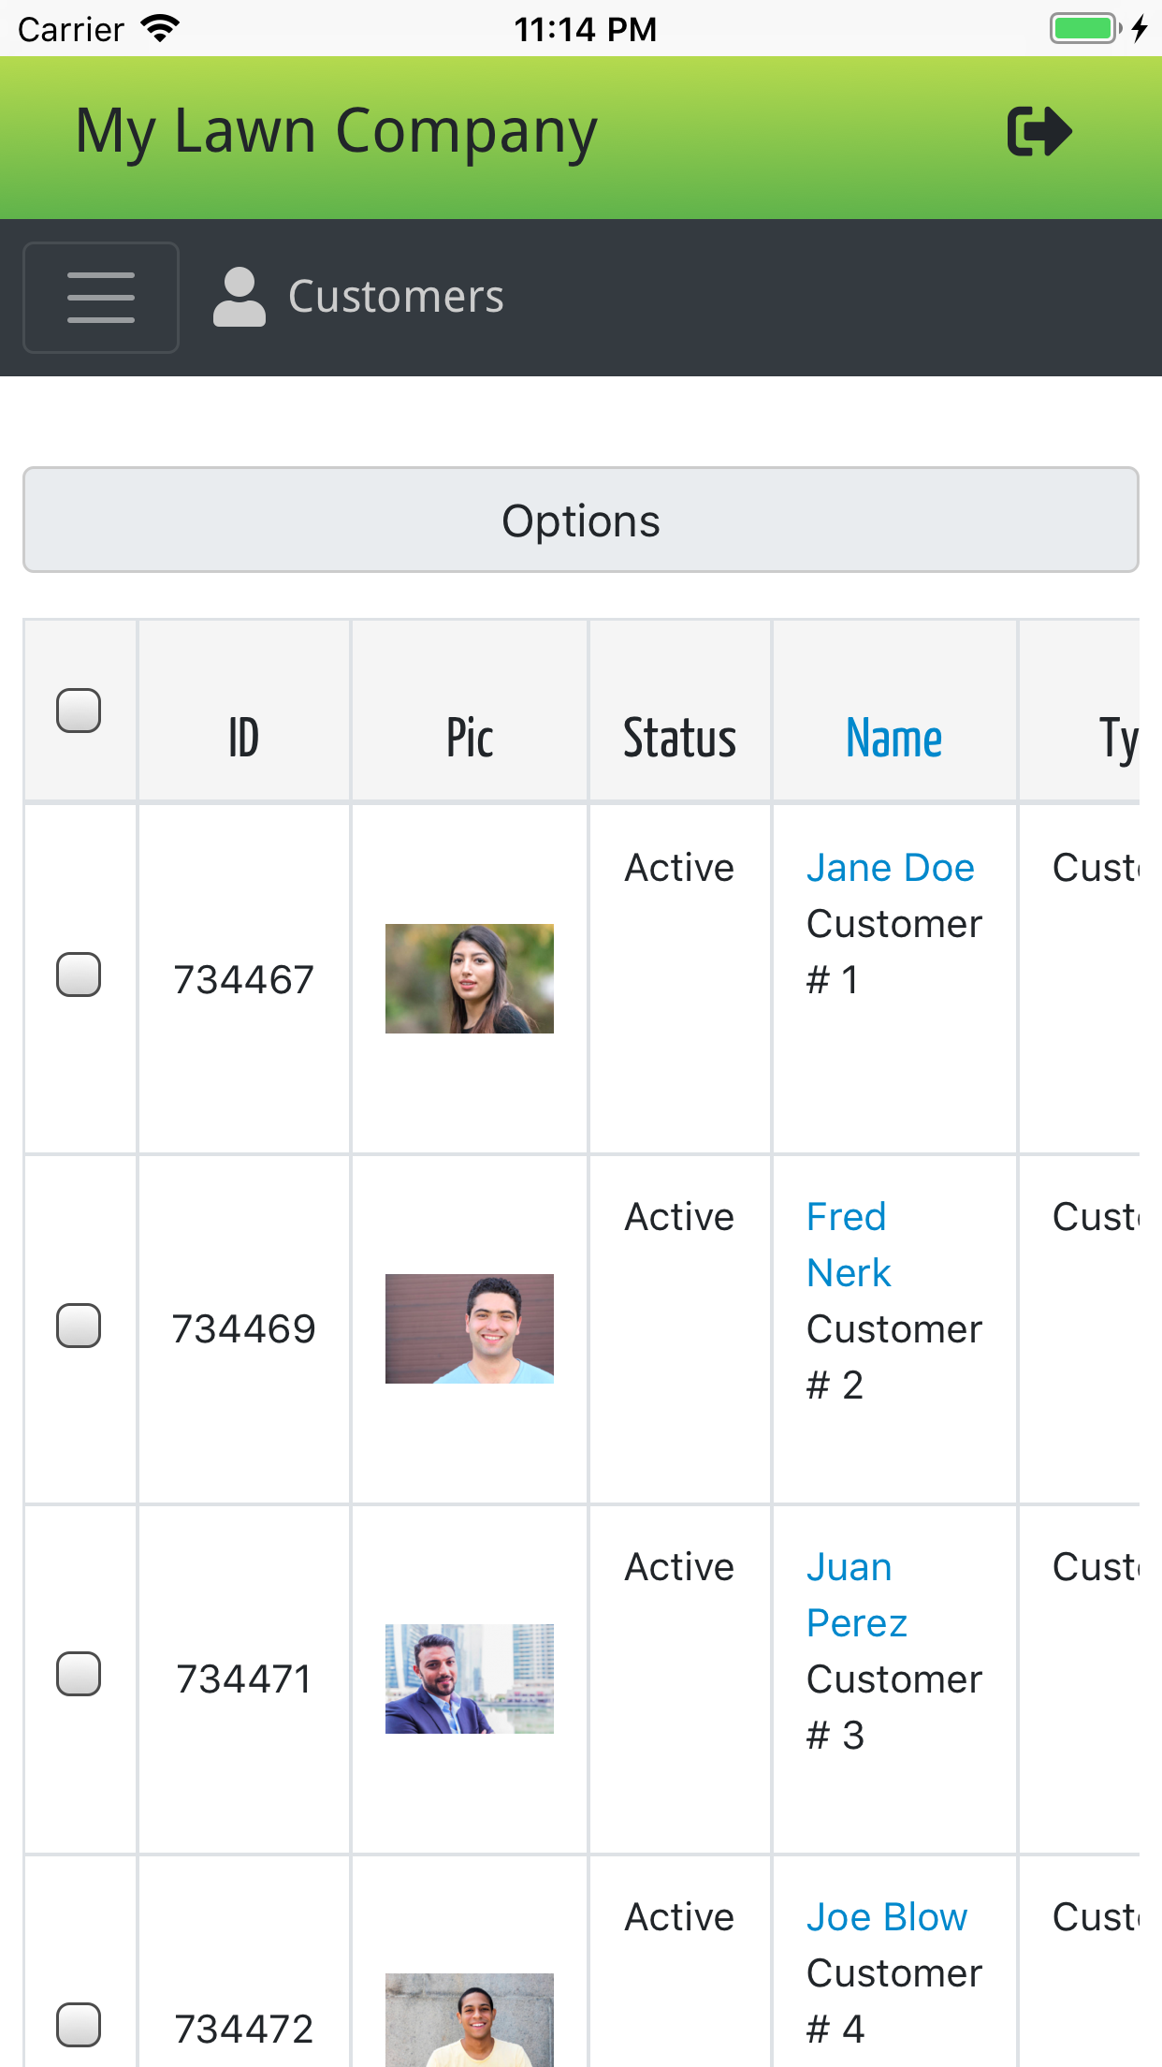Toggle the select-all header checkbox
This screenshot has height=2067, width=1162.
click(79, 711)
